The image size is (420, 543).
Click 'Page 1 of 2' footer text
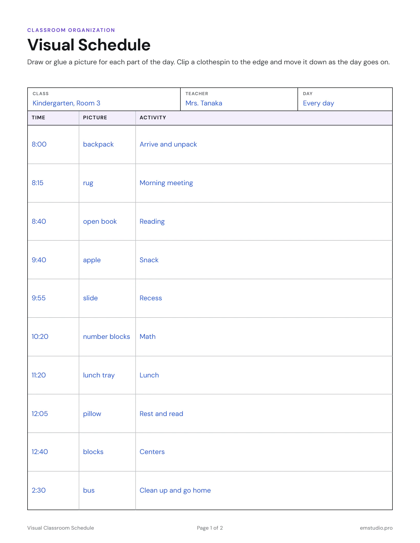click(x=210, y=528)
